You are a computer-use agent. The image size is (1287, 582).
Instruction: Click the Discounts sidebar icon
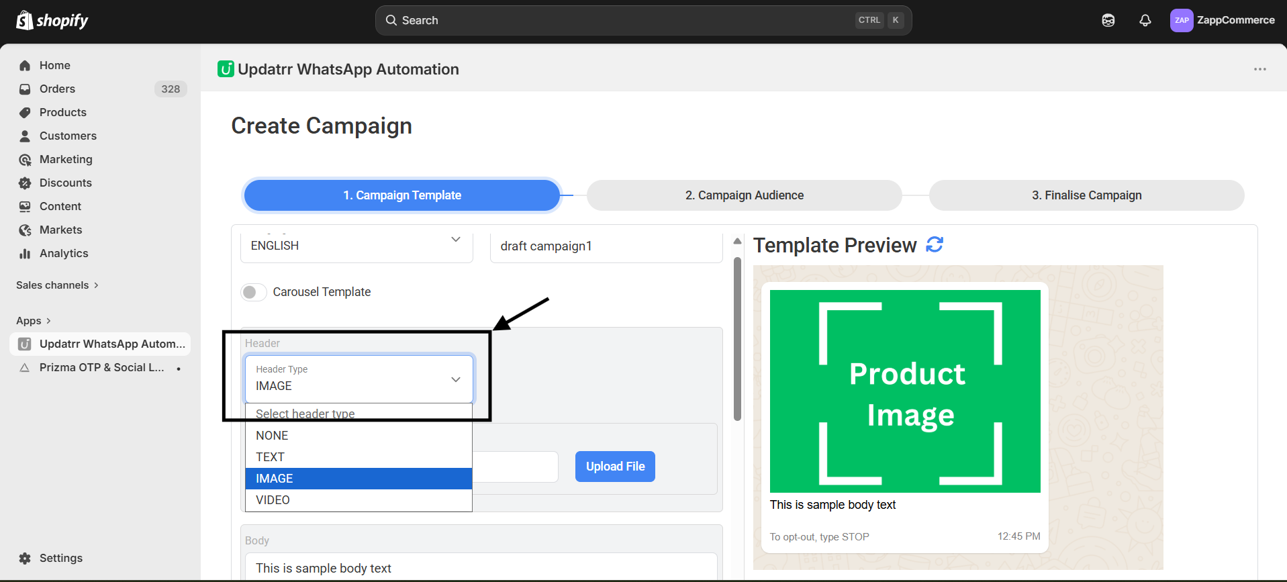pos(25,183)
